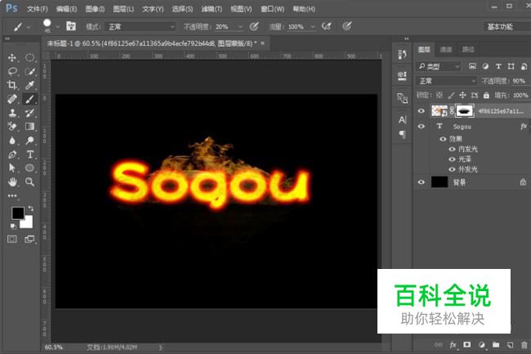Create new adjustment layer button

pyautogui.click(x=481, y=345)
